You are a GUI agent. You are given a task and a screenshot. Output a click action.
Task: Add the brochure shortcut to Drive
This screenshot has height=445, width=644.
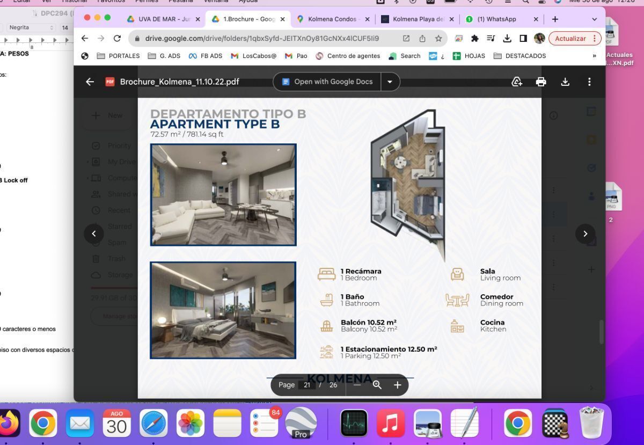pos(516,82)
